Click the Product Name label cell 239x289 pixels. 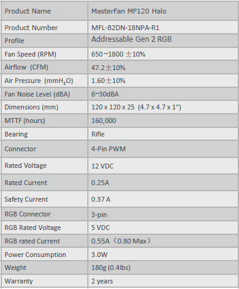[44, 11]
